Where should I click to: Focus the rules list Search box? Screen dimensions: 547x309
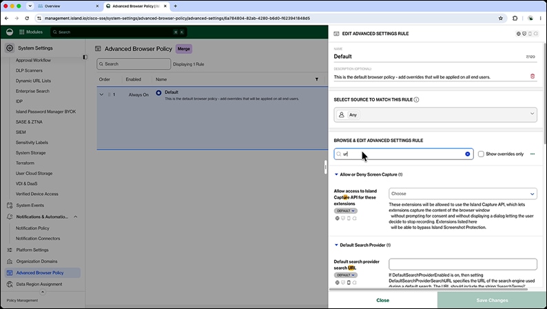pos(134,64)
